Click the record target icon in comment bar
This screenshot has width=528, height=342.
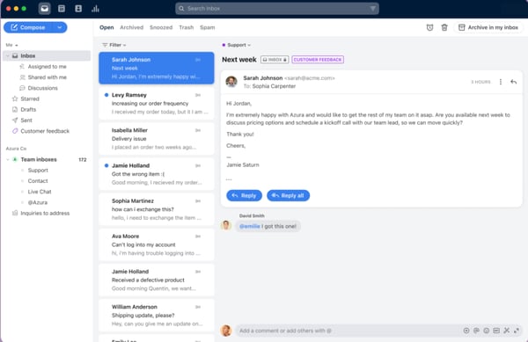coord(466,331)
